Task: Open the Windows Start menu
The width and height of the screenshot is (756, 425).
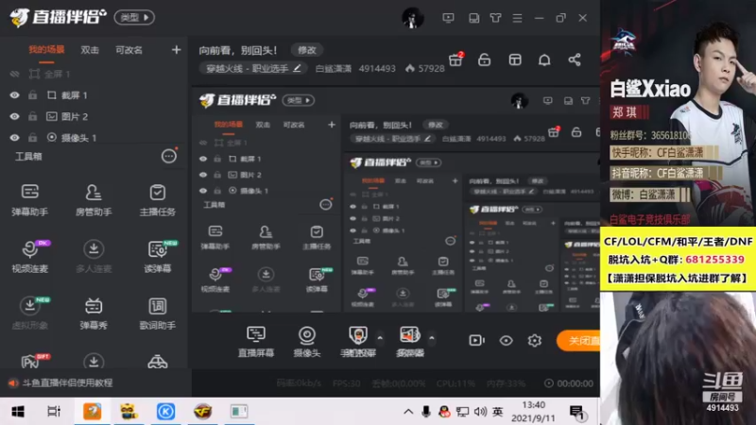Action: click(18, 412)
